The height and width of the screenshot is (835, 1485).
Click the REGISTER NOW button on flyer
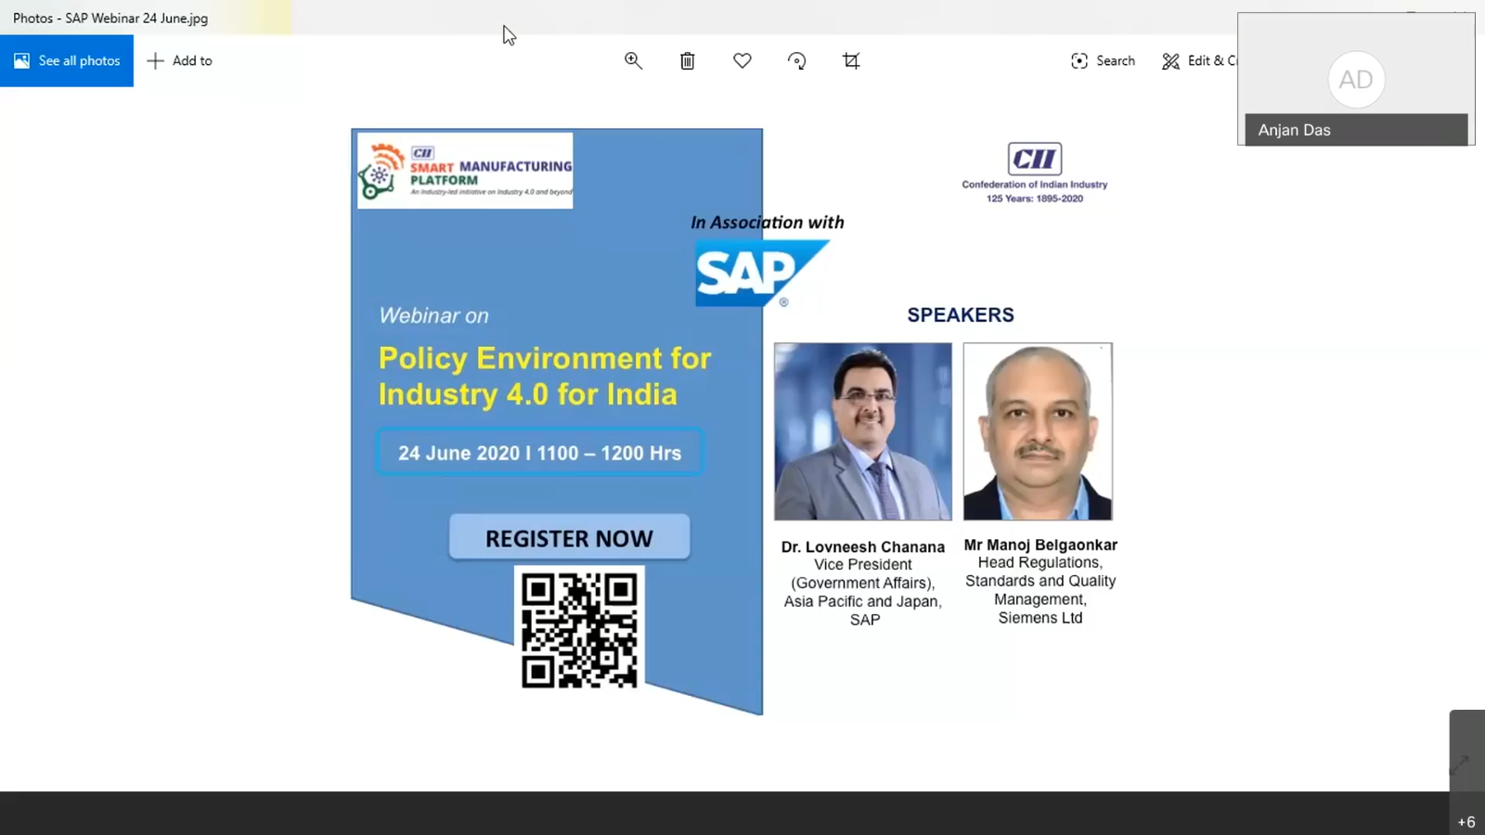569,537
